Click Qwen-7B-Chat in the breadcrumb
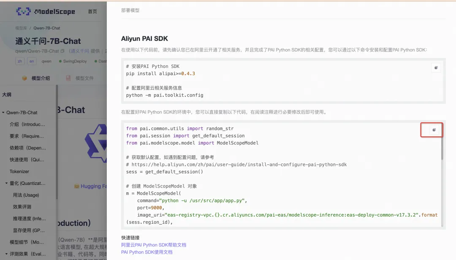456x260 pixels. [47, 28]
